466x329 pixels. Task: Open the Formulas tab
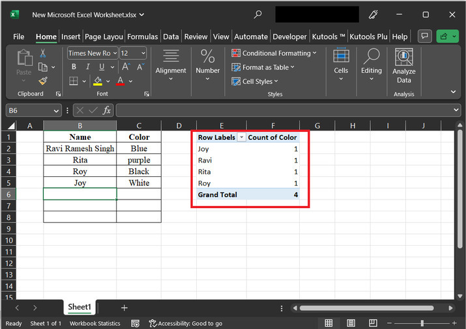[x=143, y=37]
